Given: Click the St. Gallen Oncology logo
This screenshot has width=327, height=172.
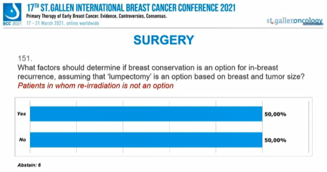Looking at the screenshot, I should pyautogui.click(x=294, y=21).
